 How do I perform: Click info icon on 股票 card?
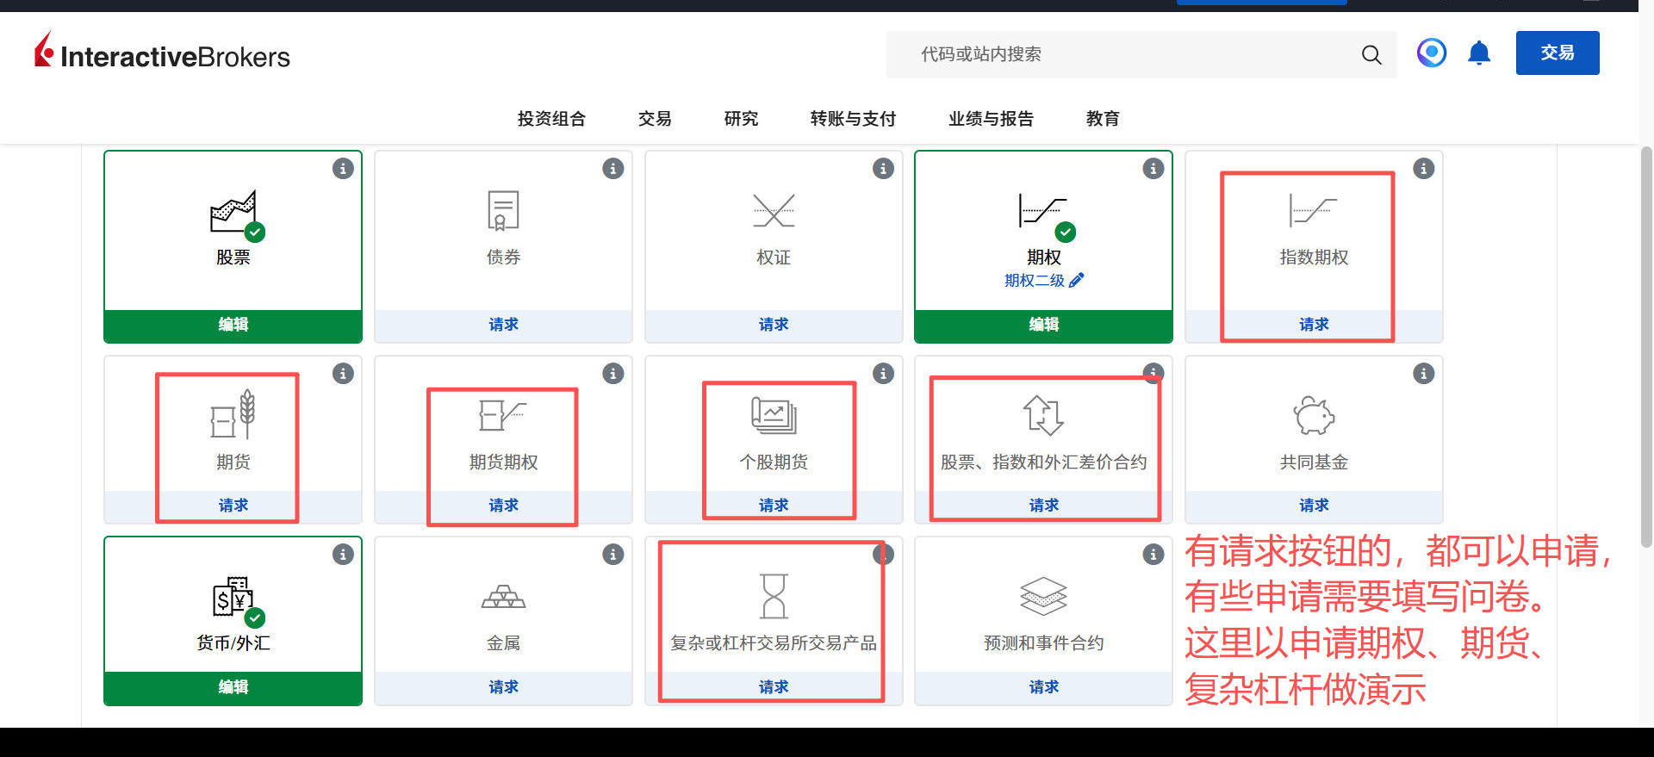pyautogui.click(x=343, y=169)
